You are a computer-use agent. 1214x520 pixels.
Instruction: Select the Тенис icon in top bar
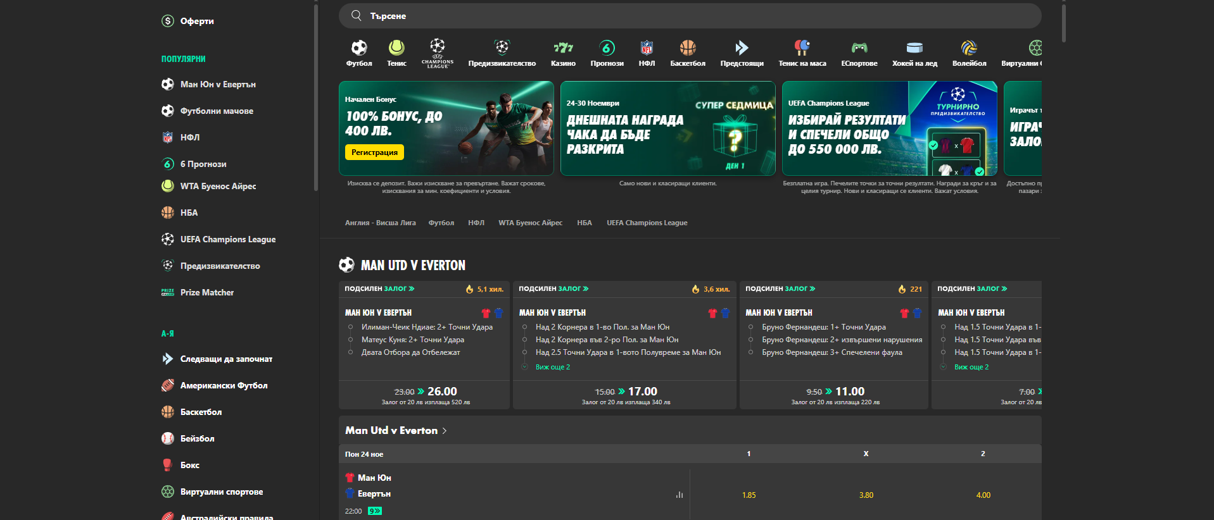[396, 53]
